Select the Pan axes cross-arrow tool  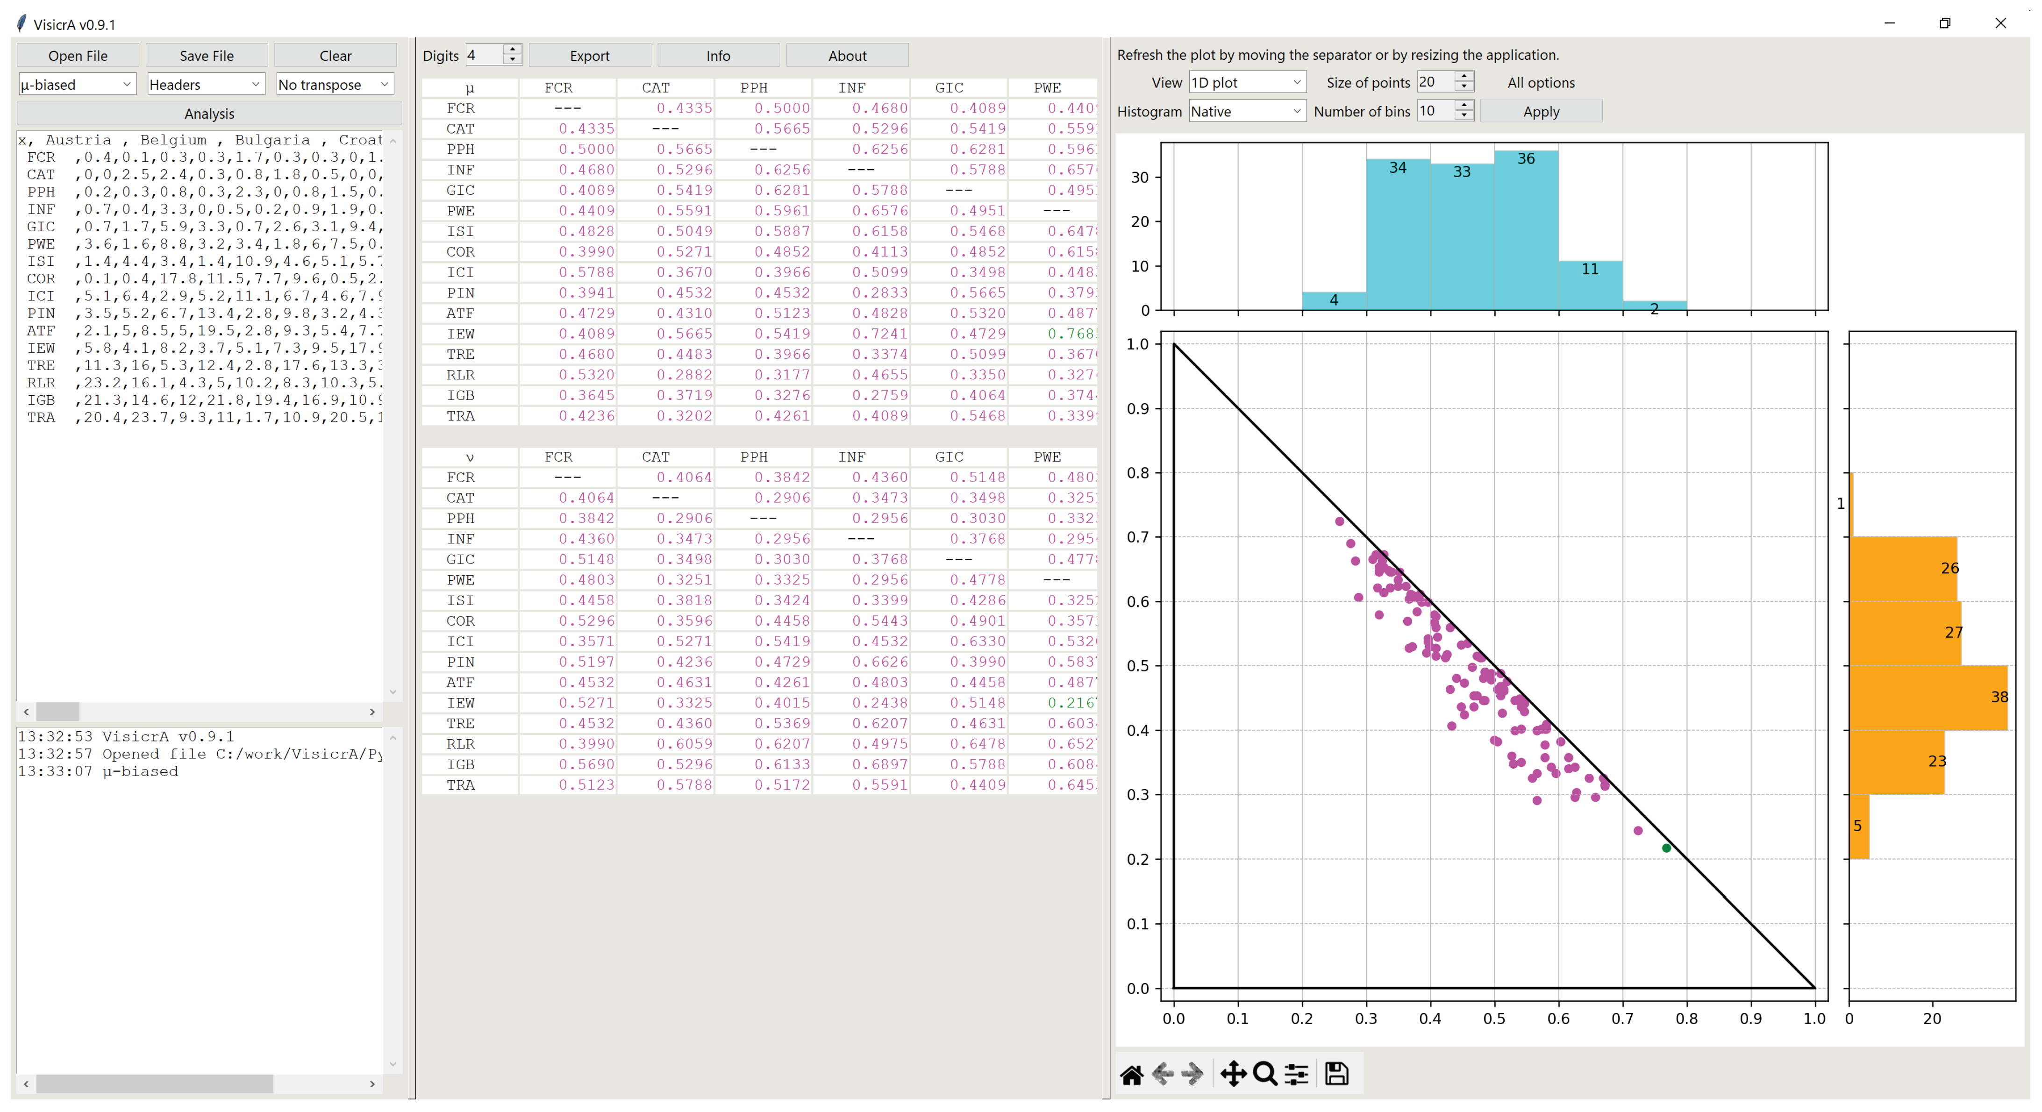pyautogui.click(x=1233, y=1075)
